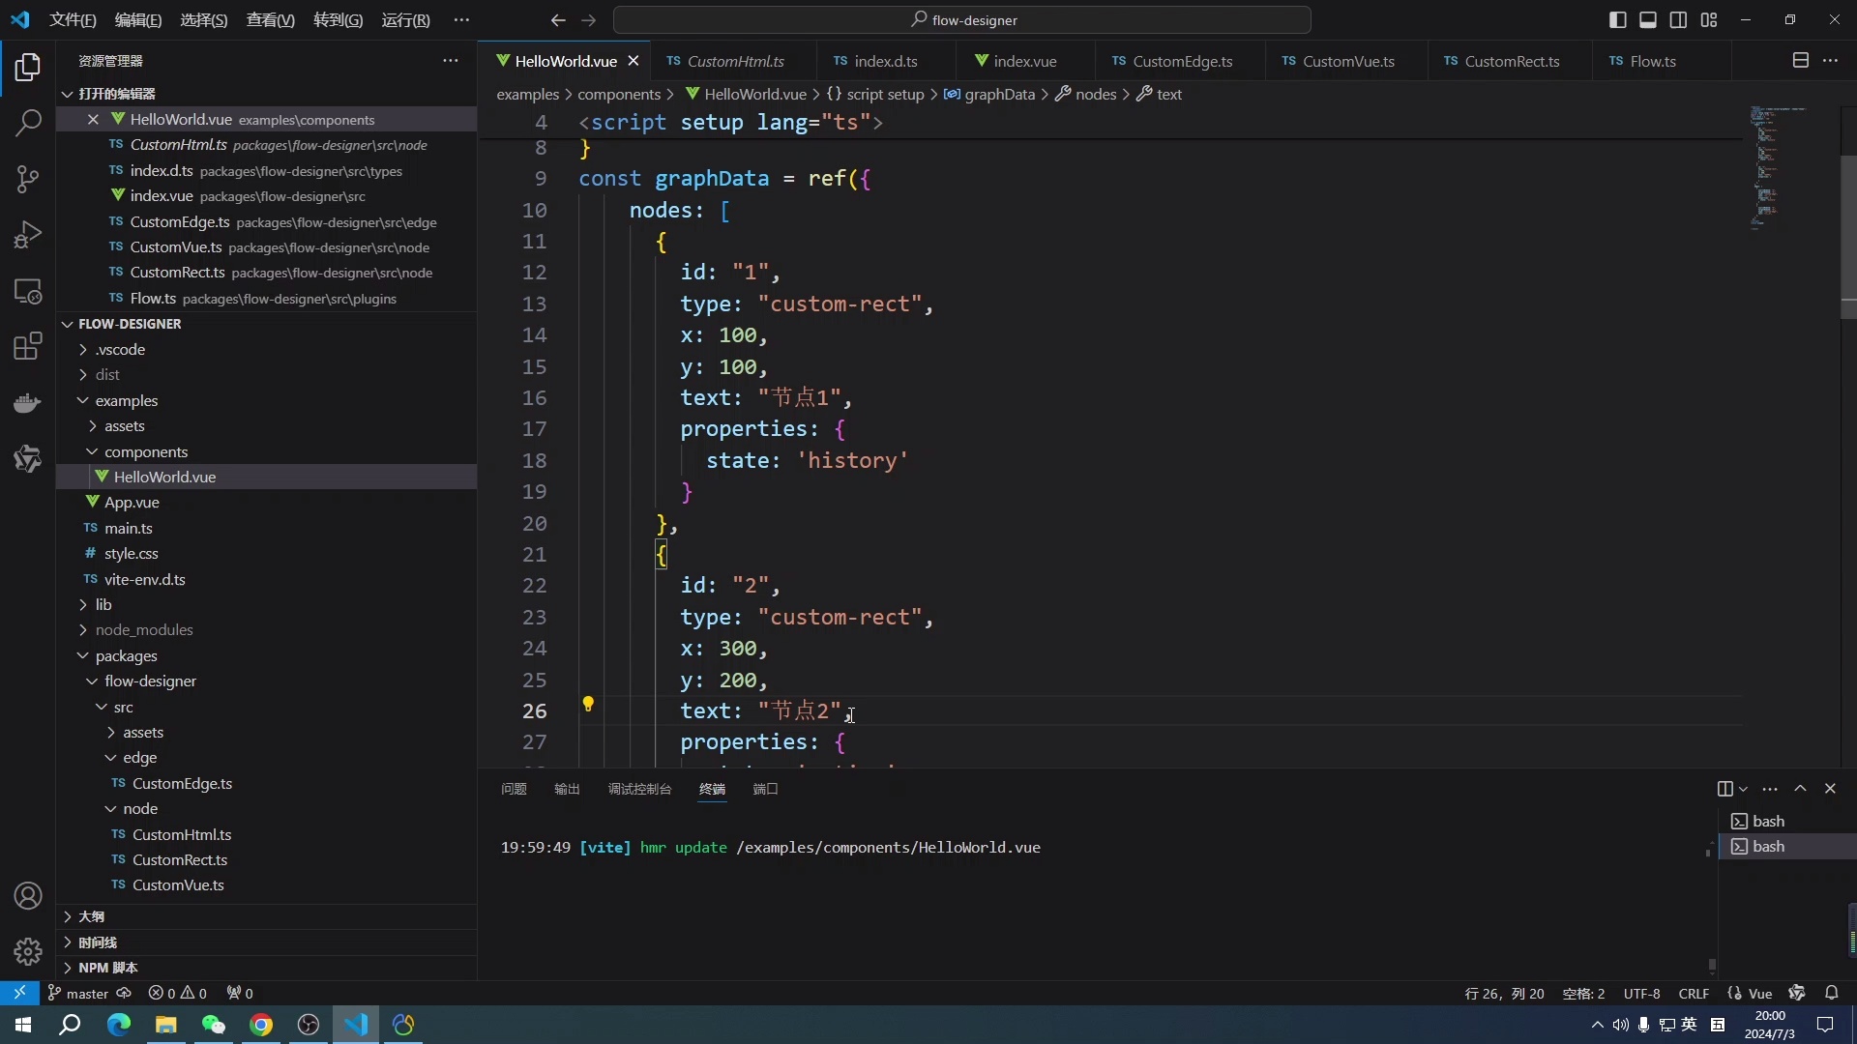Toggle the primary sidebar visibility
The image size is (1857, 1044).
point(1617,19)
